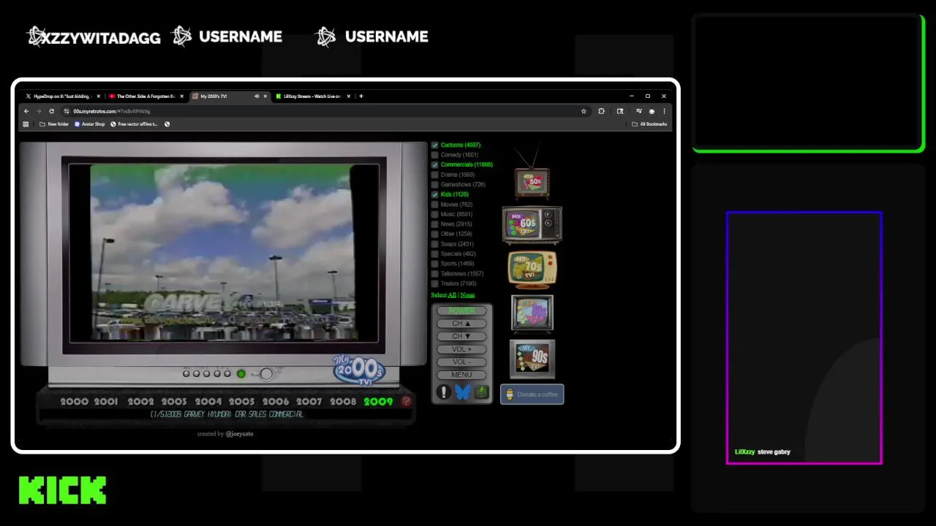Open the apps grid in bookmarks bar
The width and height of the screenshot is (936, 526).
point(26,124)
